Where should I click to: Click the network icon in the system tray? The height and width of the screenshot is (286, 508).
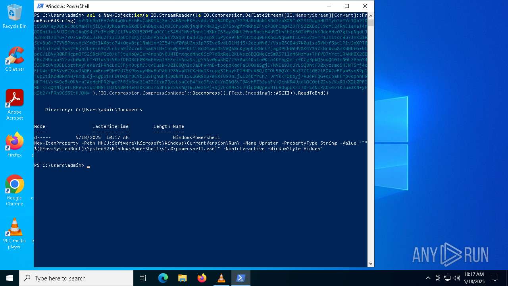tap(447, 278)
